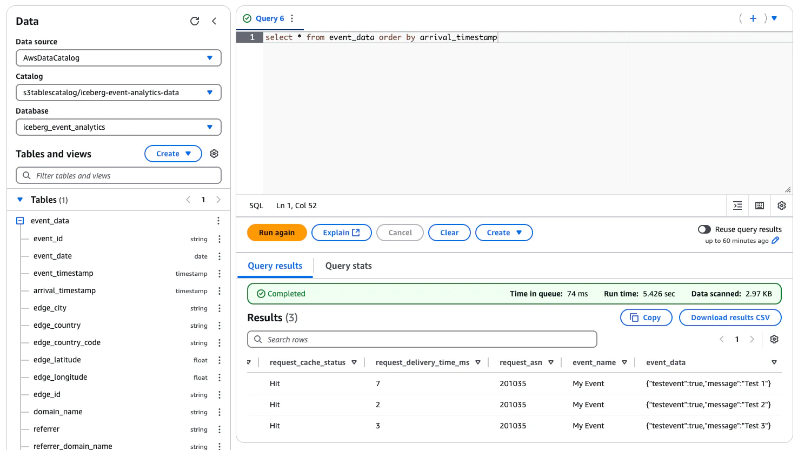The height and width of the screenshot is (450, 798).
Task: Select the edge_country_code column row
Action: pos(119,343)
